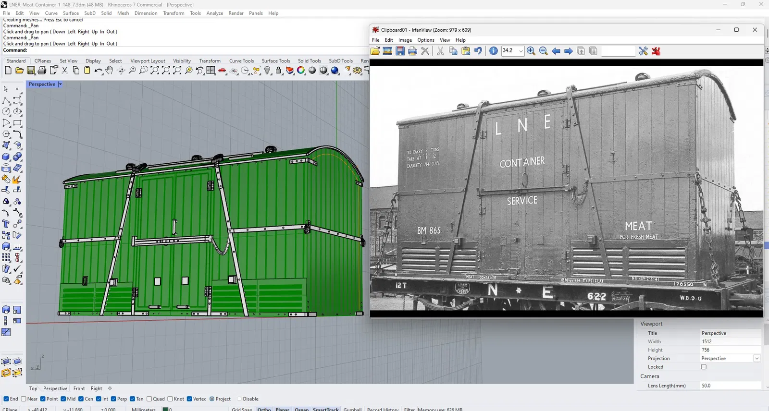Toggle the Mid osnap checkbox
The image size is (769, 411).
(x=63, y=399)
